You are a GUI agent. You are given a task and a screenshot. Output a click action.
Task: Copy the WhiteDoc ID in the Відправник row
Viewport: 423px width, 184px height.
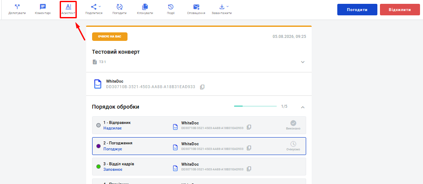click(249, 127)
